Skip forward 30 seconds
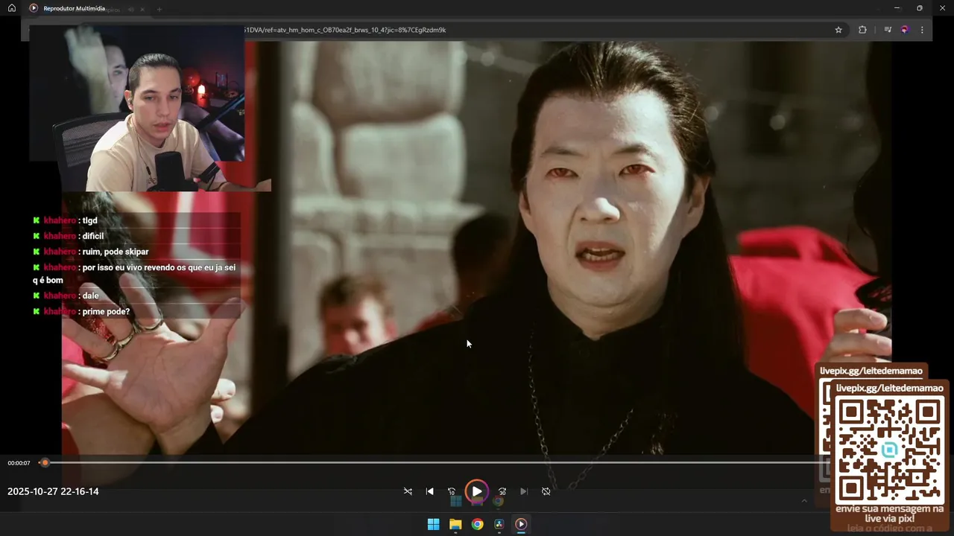Viewport: 954px width, 536px height. pyautogui.click(x=502, y=491)
